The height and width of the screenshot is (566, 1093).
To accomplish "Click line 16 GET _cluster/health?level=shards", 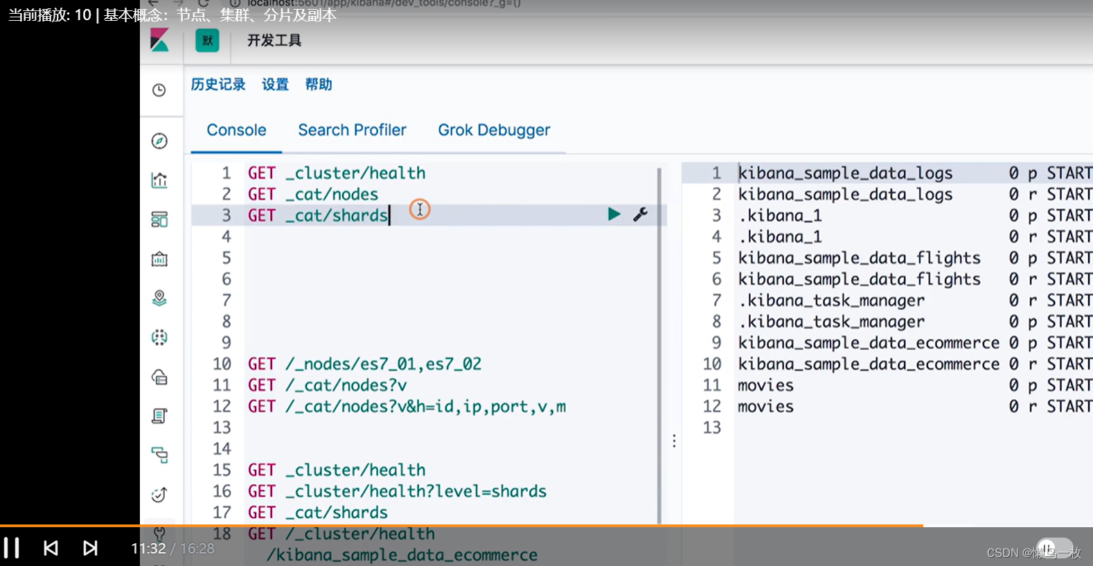I will click(x=397, y=491).
